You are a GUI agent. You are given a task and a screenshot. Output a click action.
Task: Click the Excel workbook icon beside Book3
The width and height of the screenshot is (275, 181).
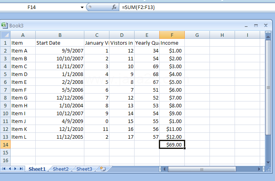tap(5, 25)
